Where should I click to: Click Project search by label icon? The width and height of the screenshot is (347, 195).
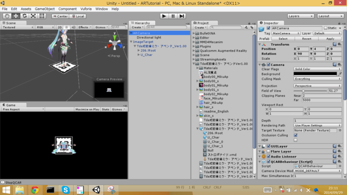click(252, 27)
